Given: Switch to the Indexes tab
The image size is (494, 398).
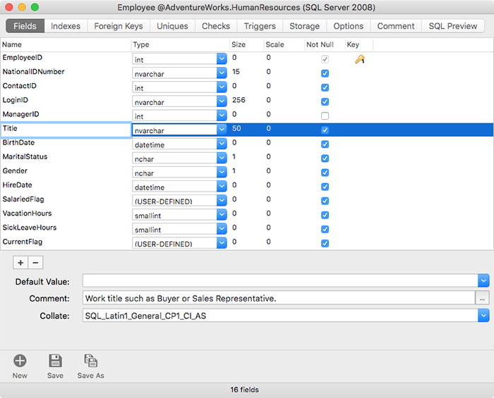Looking at the screenshot, I should (x=66, y=26).
